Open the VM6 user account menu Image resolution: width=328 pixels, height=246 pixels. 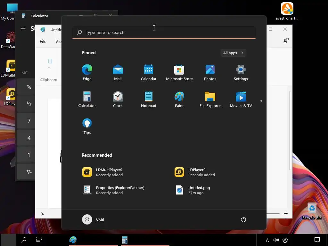click(93, 219)
